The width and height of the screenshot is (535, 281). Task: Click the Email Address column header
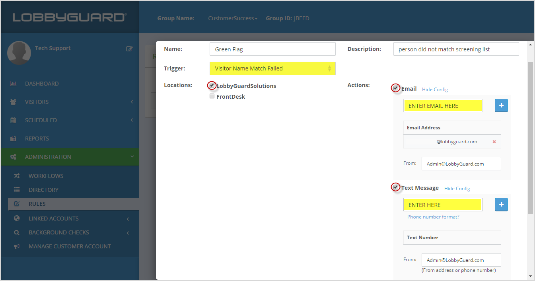click(x=452, y=128)
